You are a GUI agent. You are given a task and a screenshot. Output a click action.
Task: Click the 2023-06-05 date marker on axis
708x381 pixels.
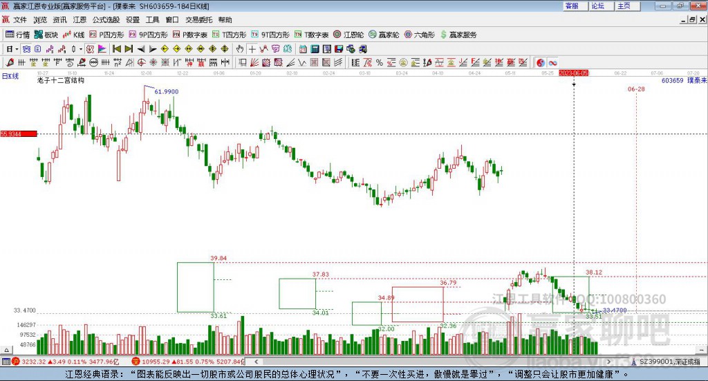573,73
